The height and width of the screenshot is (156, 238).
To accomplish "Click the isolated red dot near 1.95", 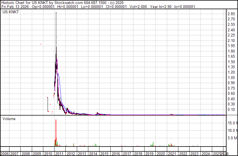I will click(x=41, y=44).
